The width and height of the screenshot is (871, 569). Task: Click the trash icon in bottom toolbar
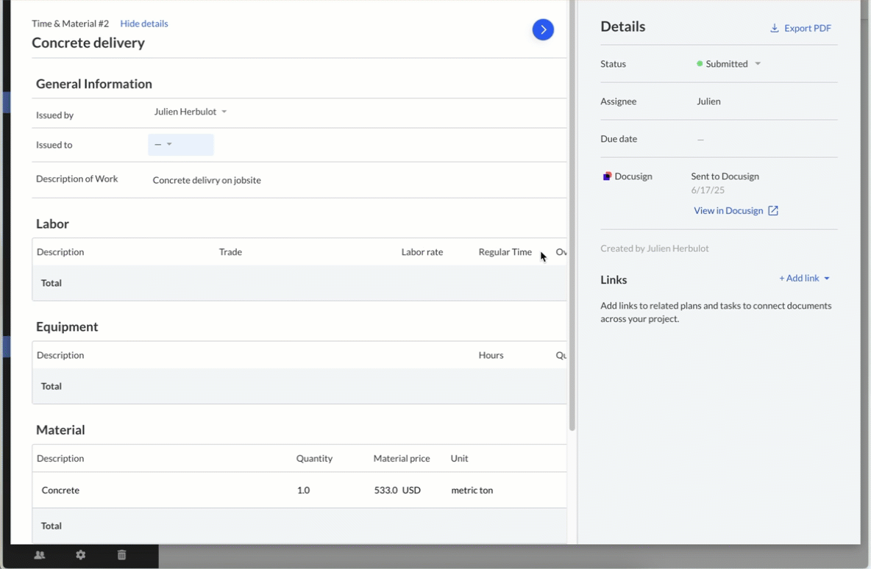point(122,555)
